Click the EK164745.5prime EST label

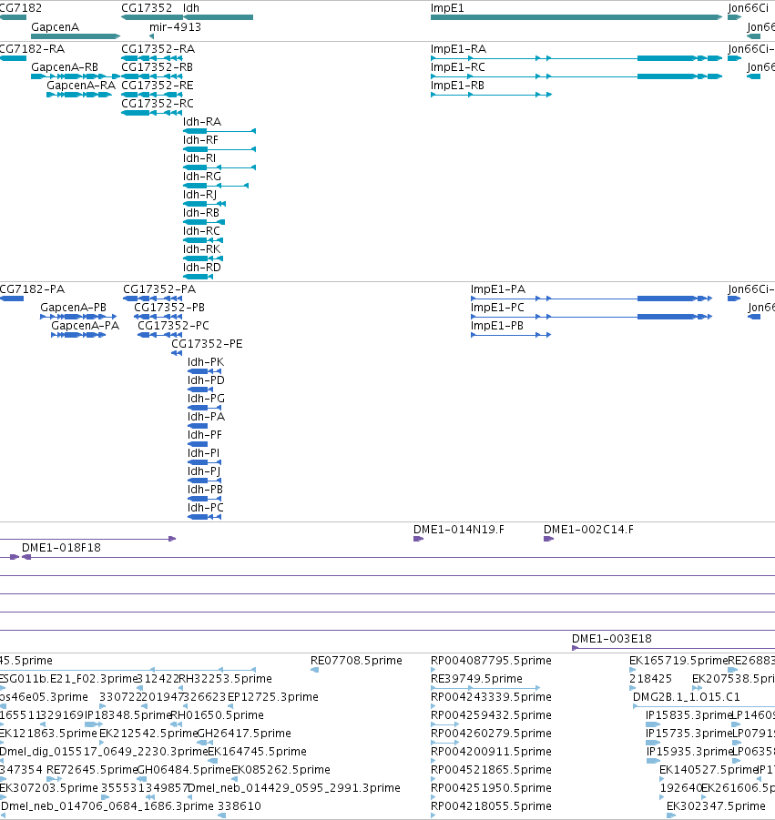[258, 752]
